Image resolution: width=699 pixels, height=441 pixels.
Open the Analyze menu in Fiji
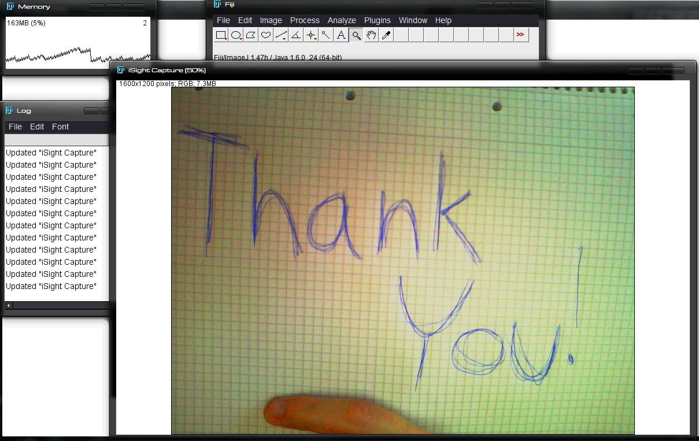pyautogui.click(x=342, y=20)
